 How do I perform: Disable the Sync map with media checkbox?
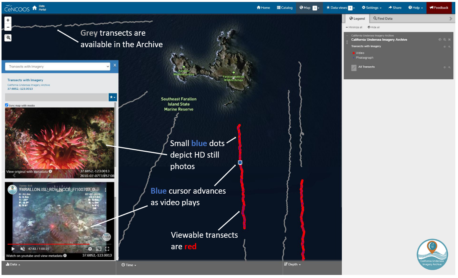(x=7, y=105)
